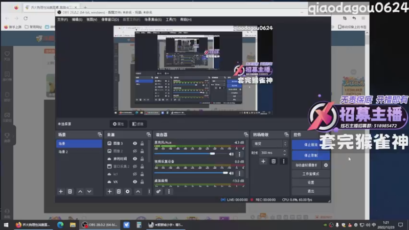The height and width of the screenshot is (230, 409).
Task: Unlock the 图像 3 source lock
Action: coord(142,144)
